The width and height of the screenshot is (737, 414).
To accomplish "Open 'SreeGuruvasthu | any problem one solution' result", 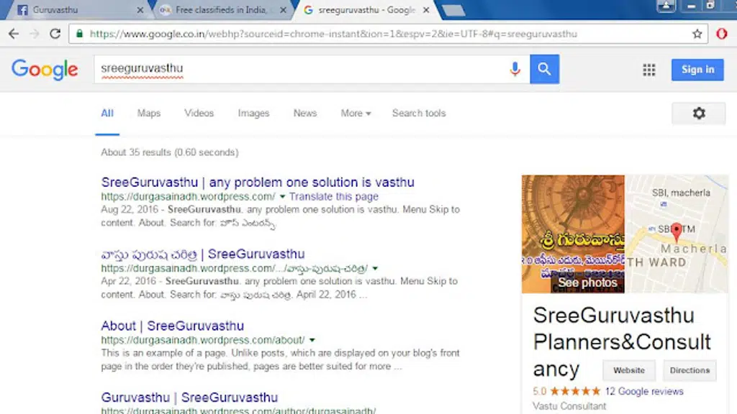I will 258,182.
